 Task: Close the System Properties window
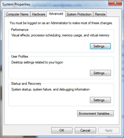(x=115, y=3)
